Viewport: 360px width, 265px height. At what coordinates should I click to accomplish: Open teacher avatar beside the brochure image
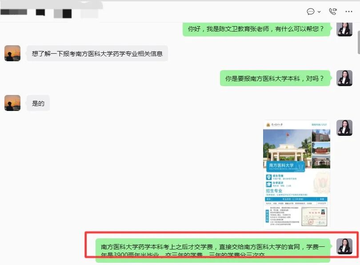(344, 128)
